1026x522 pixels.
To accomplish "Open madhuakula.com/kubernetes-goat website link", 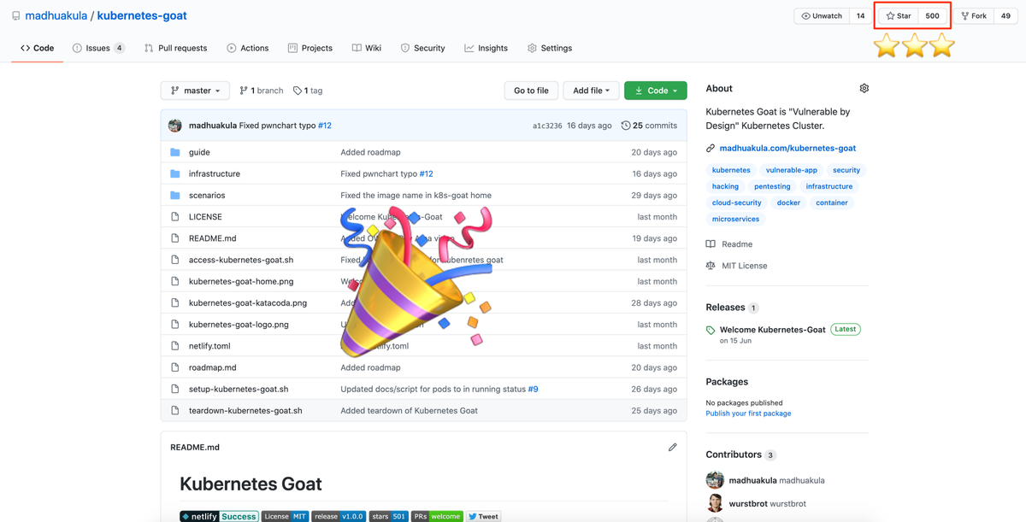I will (787, 148).
